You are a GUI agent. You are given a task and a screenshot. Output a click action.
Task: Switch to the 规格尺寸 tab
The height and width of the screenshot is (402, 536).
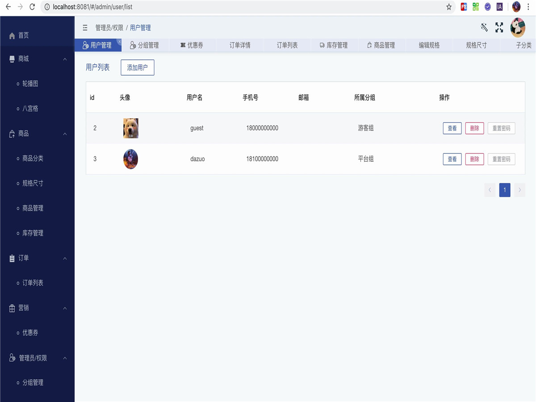point(476,45)
